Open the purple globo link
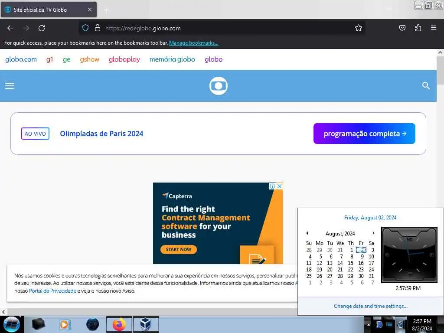The height and width of the screenshot is (333, 444). 213,59
